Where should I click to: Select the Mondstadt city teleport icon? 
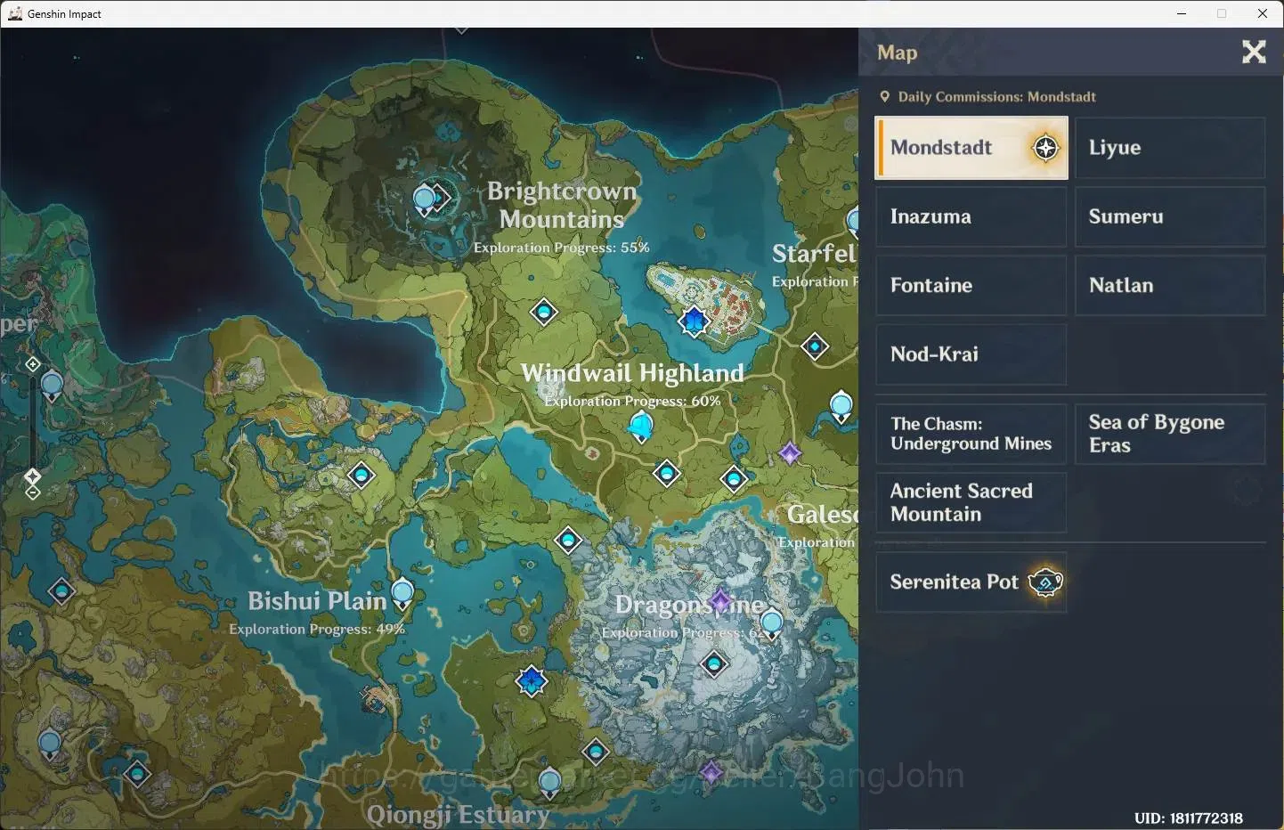[694, 321]
